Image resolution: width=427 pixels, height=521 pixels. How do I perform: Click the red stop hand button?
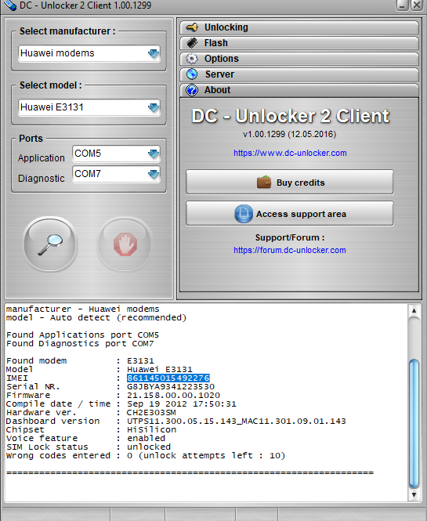pos(125,244)
